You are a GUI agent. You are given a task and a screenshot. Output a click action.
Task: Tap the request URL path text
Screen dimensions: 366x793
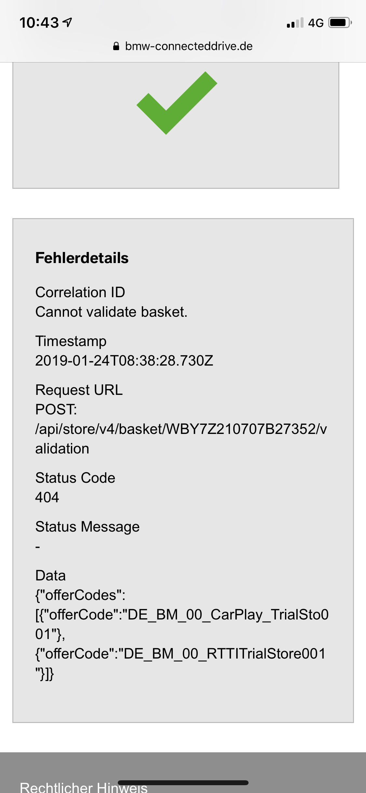pos(181,439)
